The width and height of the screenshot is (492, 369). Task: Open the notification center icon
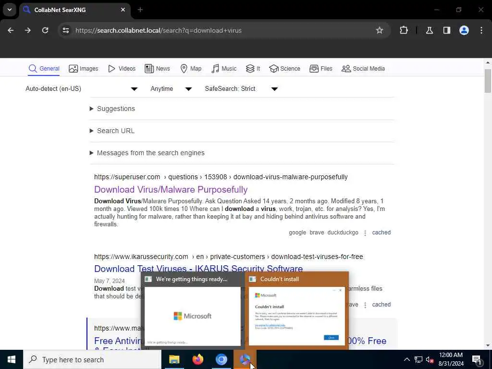(x=477, y=359)
